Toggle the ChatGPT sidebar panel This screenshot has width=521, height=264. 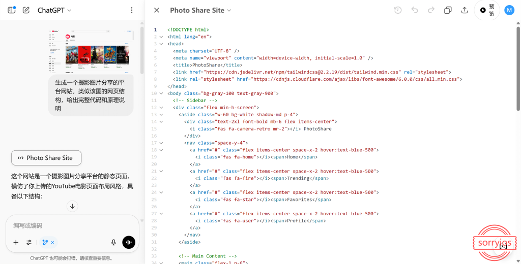tap(12, 10)
